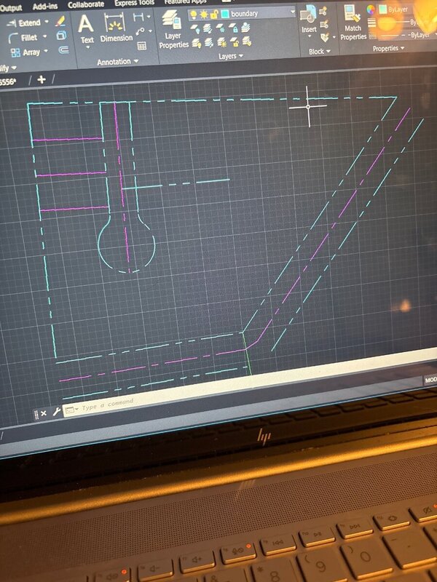Open the Insert block dropdown arrow
The image size is (437, 582).
click(x=310, y=36)
